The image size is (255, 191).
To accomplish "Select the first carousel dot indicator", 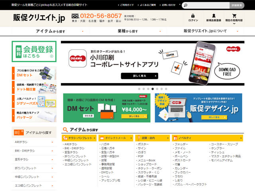I will click(138, 89).
